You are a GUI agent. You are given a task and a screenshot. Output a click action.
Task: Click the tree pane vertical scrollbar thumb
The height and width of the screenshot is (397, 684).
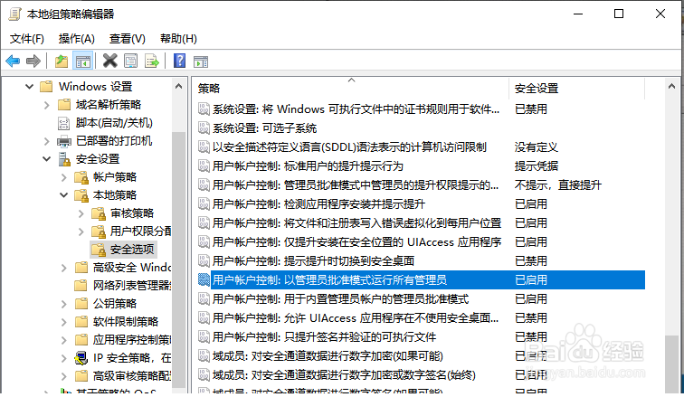pos(178,259)
